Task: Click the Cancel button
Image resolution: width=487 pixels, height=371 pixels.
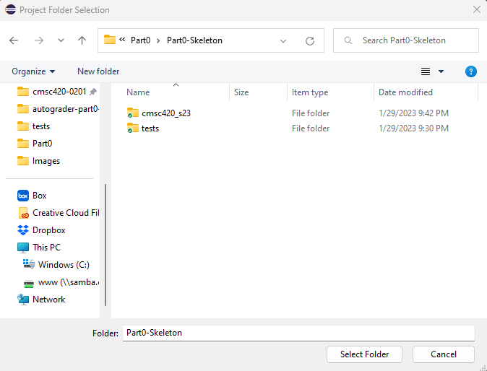Action: (443, 354)
